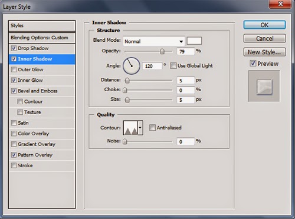Screen dimensions: 295x219
Task: Disable the Drop Shadow checkbox
Action: (x=14, y=48)
